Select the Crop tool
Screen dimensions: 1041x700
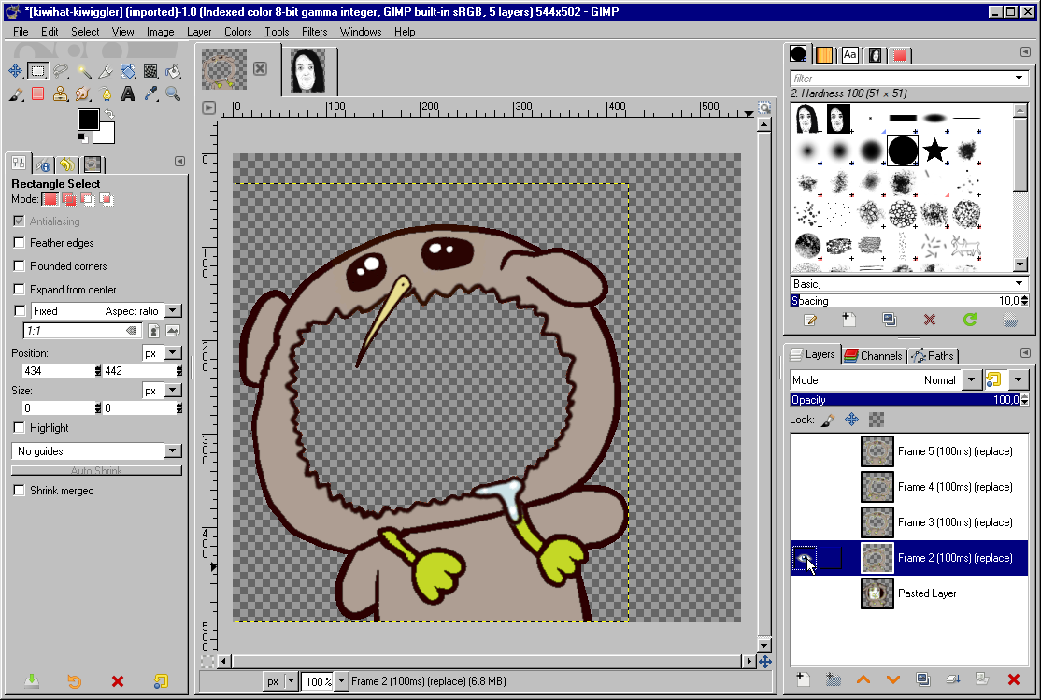pos(106,71)
